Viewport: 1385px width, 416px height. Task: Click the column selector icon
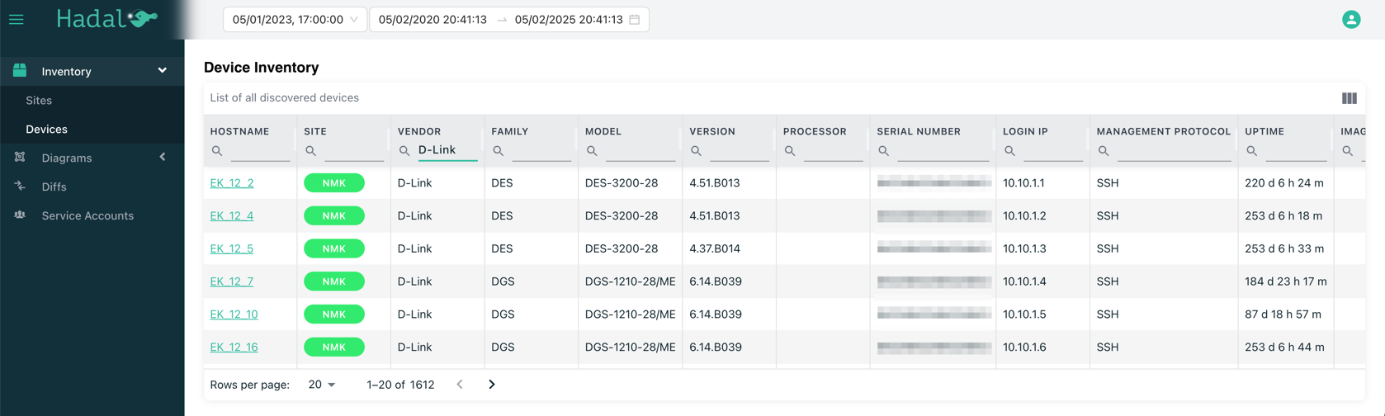coord(1349,98)
